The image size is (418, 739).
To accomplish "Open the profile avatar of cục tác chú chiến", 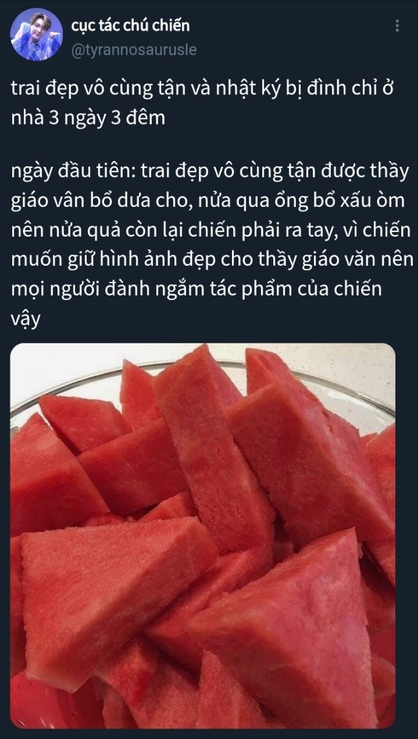I will click(x=36, y=34).
